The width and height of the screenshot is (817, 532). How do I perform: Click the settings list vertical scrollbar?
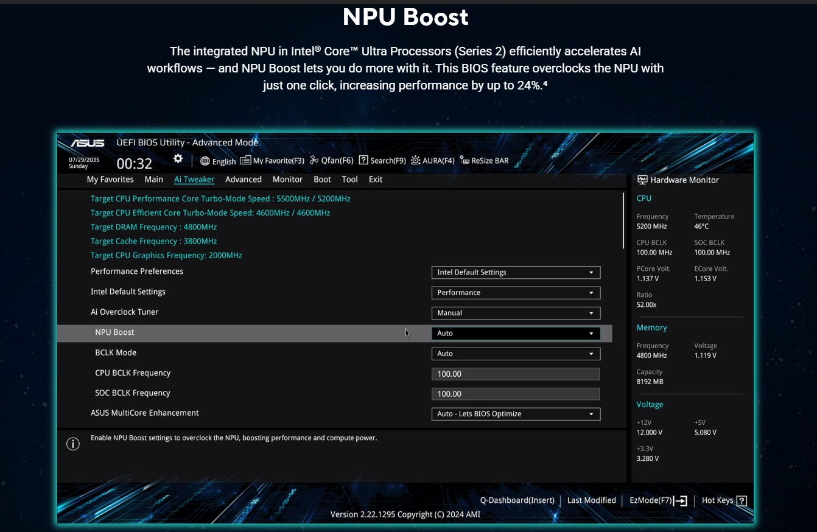click(x=623, y=220)
